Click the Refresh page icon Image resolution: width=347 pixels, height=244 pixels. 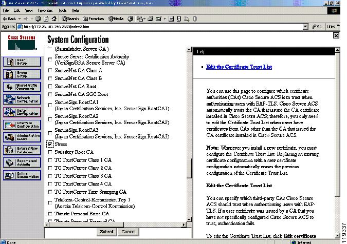click(x=46, y=19)
